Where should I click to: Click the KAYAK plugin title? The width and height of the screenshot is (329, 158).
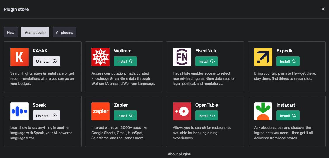[40, 51]
